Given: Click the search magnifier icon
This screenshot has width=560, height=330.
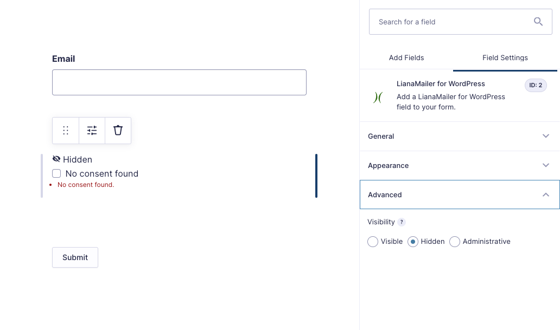Looking at the screenshot, I should point(538,22).
